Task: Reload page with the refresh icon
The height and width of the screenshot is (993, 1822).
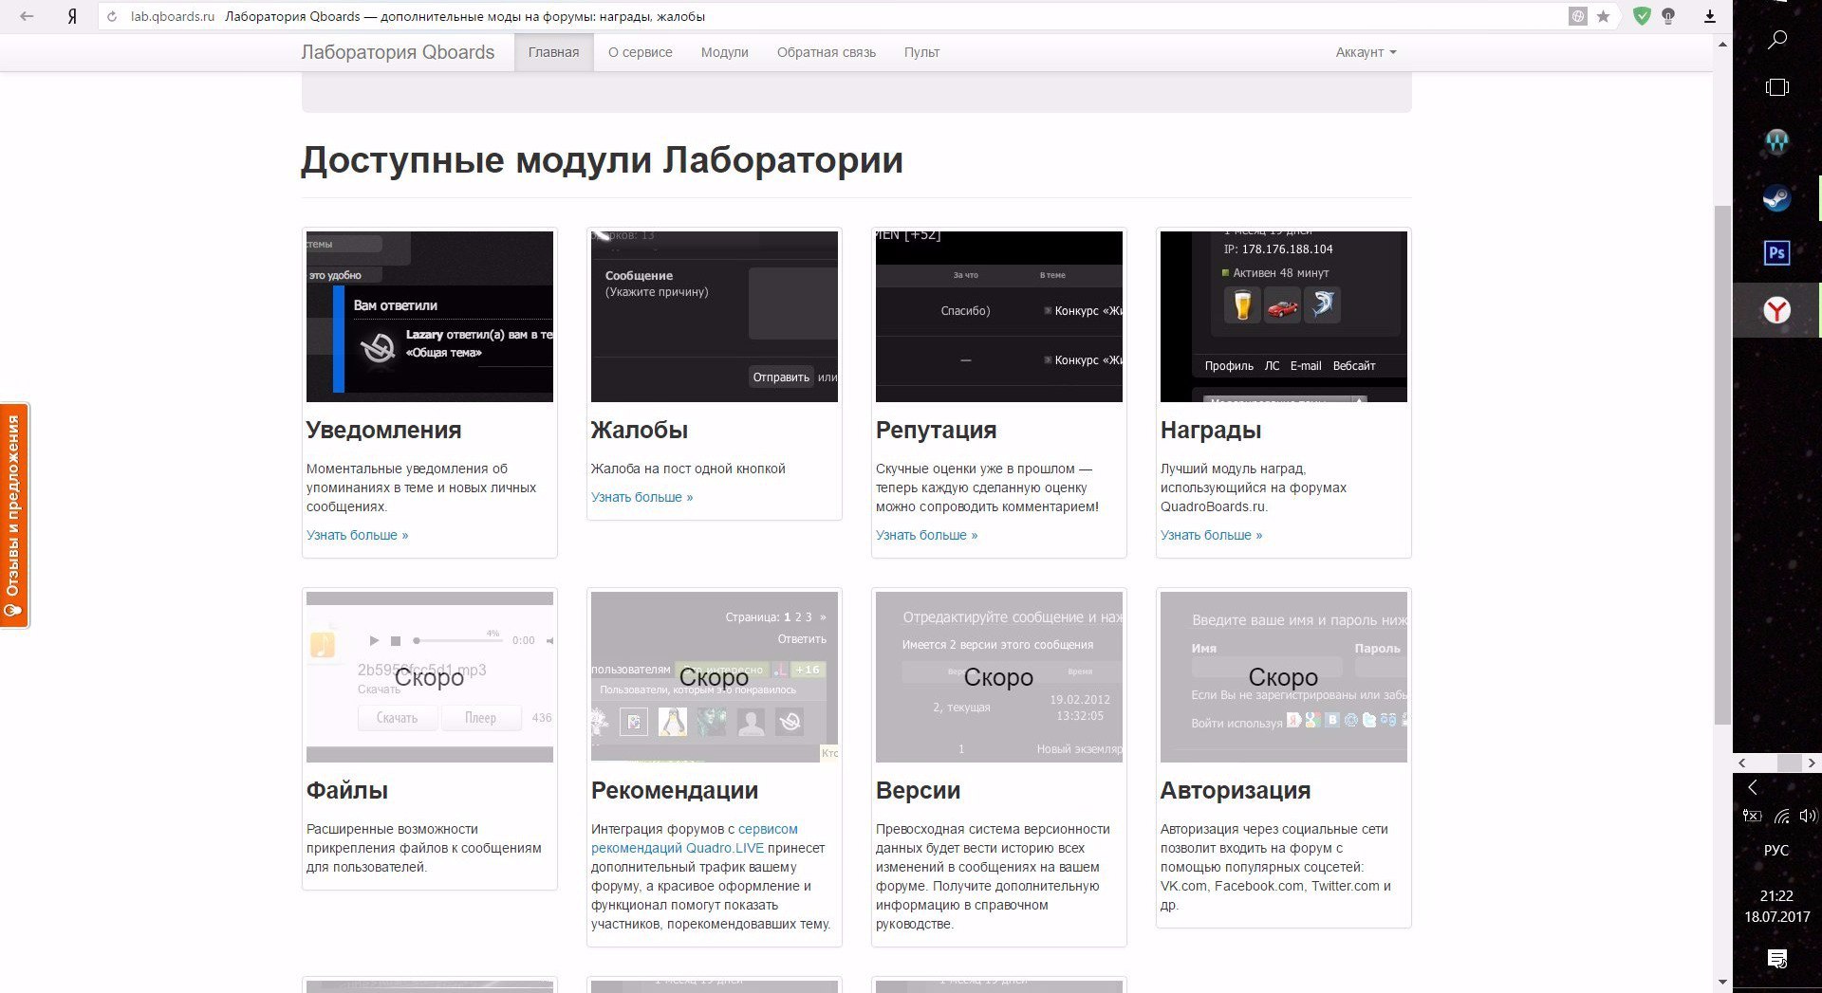Action: tap(112, 16)
